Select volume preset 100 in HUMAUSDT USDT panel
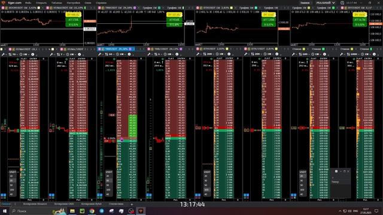383x215 pixels. (x=12, y=190)
